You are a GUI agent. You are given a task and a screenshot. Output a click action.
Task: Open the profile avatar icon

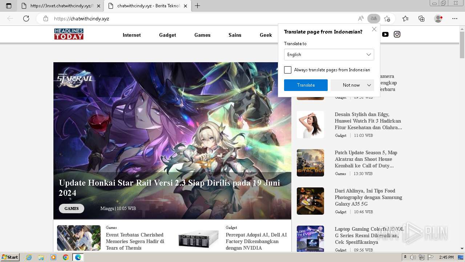438,19
